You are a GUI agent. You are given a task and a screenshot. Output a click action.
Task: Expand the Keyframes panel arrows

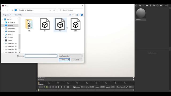point(133,78)
